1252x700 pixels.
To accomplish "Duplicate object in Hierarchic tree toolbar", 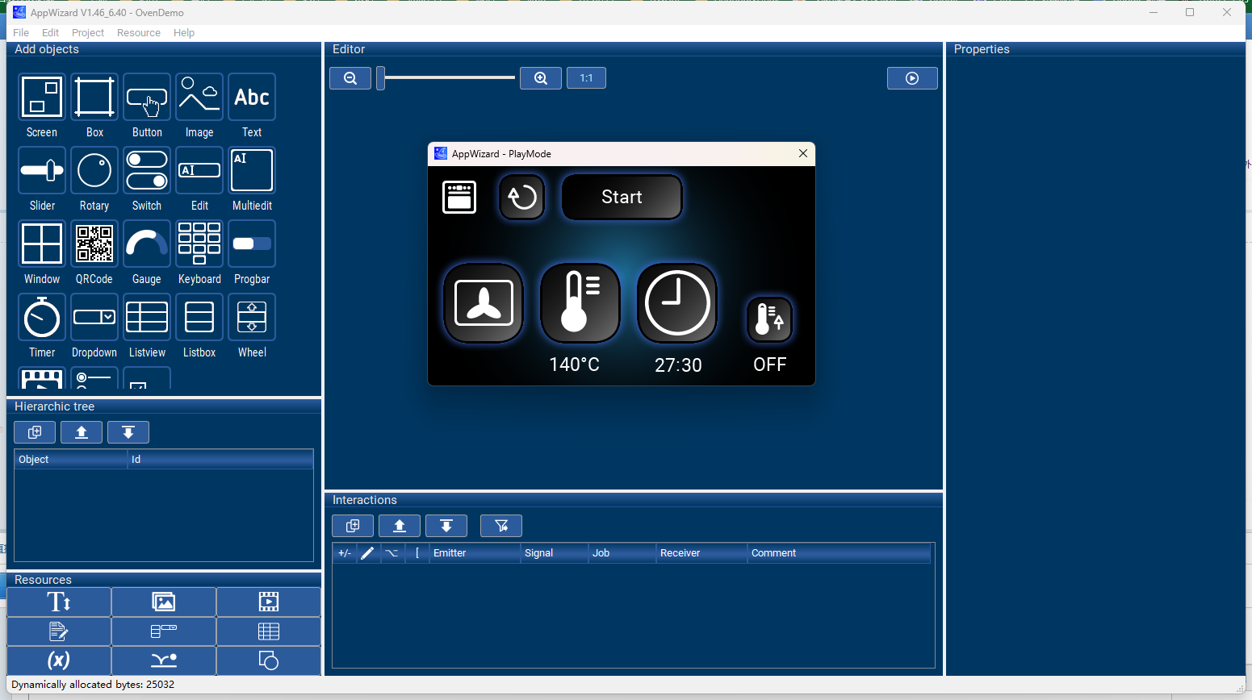I will pos(35,432).
